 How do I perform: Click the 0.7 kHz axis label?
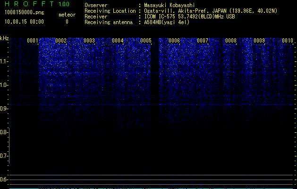(4, 156)
